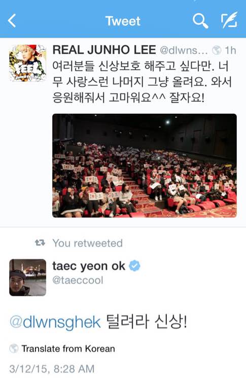Click globe icon next to Translate

point(14,348)
